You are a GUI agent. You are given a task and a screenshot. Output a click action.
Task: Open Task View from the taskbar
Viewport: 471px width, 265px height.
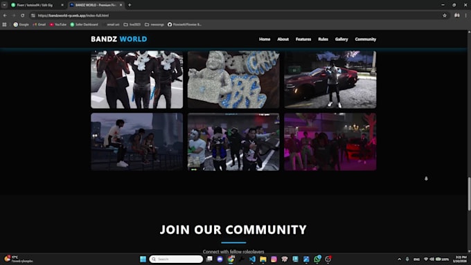[209, 259]
